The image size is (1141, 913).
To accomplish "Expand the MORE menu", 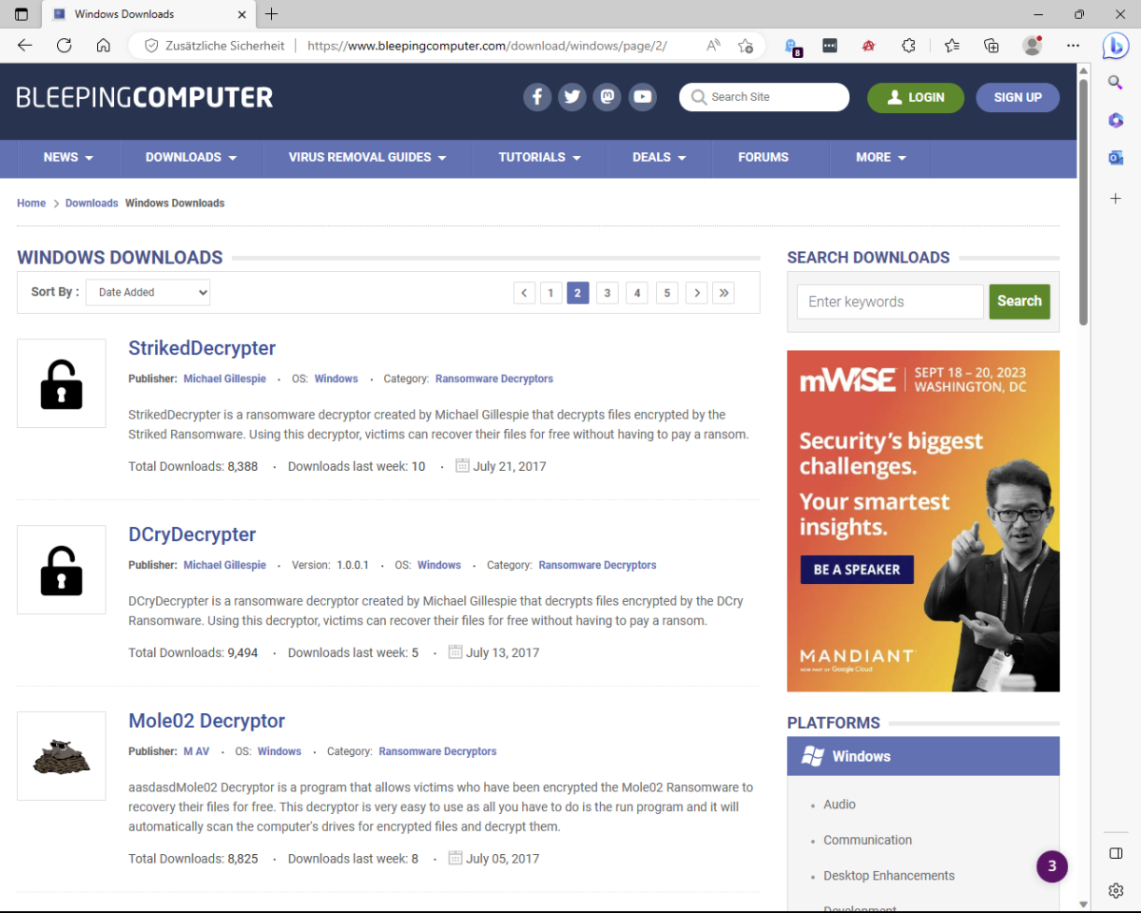I will (x=881, y=158).
